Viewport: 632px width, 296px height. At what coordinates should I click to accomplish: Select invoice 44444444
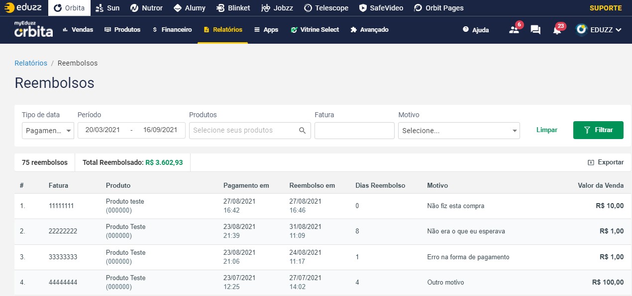[63, 282]
